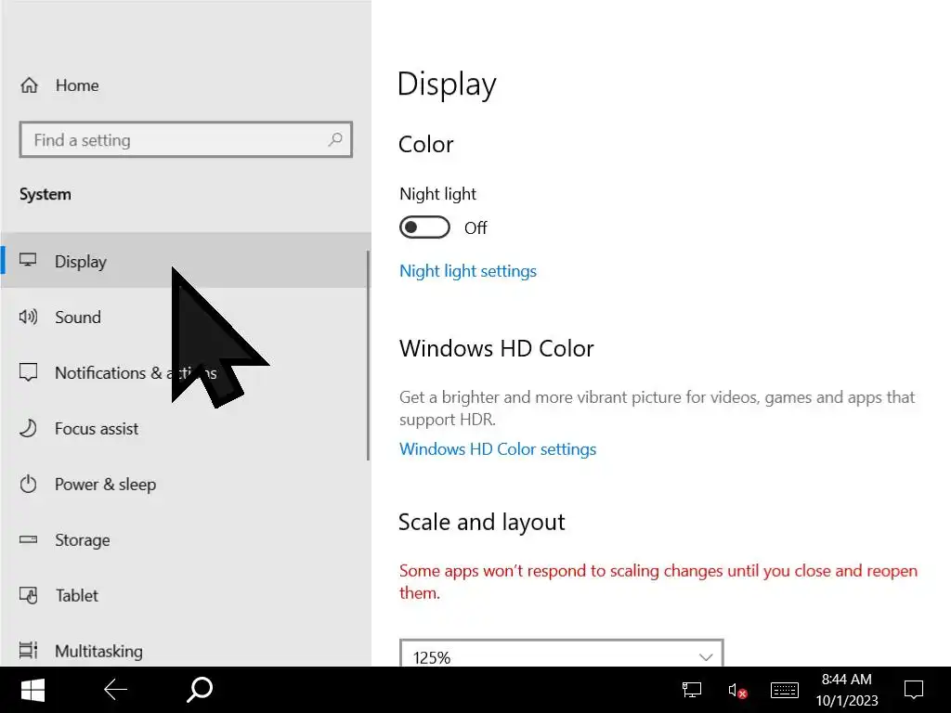Open Sound settings page
This screenshot has height=713, width=951.
(x=186, y=317)
